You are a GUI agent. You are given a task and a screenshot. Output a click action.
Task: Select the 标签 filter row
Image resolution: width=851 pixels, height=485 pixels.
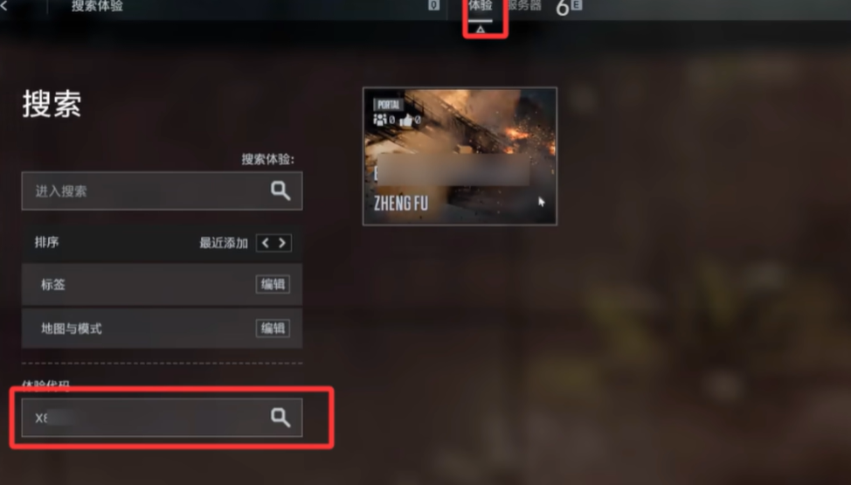pyautogui.click(x=162, y=284)
